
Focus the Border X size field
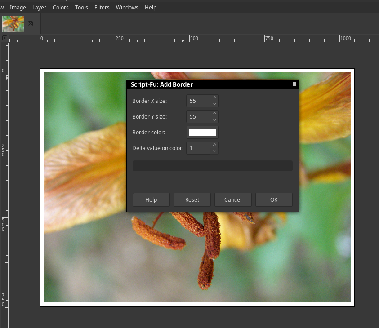tap(198, 101)
